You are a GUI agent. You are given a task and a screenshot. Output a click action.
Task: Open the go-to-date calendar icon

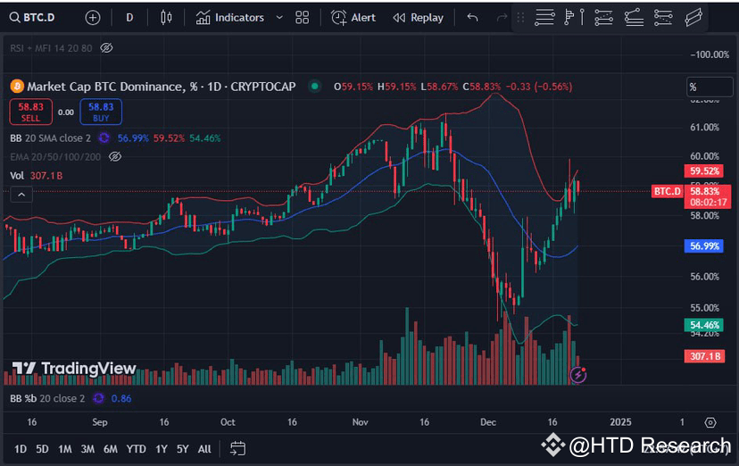(x=238, y=448)
